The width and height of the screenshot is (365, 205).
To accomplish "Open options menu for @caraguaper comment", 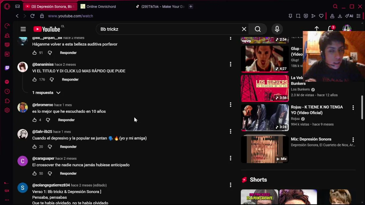I will 230,158.
